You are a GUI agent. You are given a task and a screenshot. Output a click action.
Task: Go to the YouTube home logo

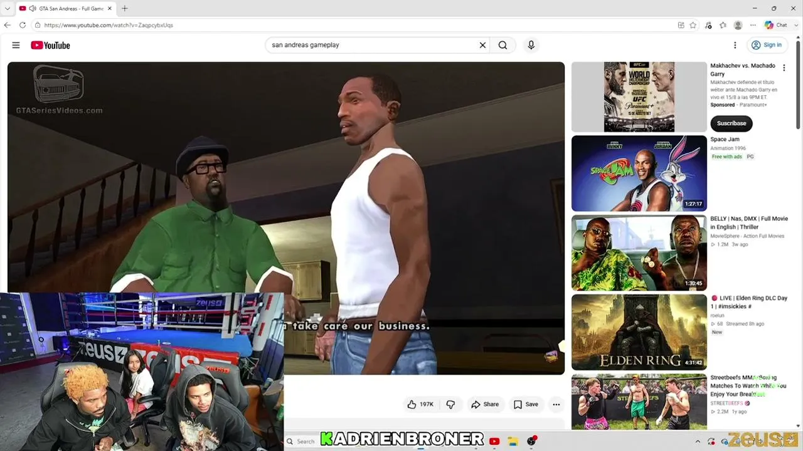[50, 45]
